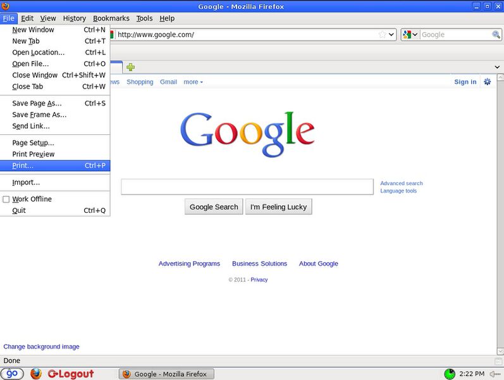Screen dimensions: 504x380
Task: Expand the URL history dropdown arrow
Action: tap(391, 34)
